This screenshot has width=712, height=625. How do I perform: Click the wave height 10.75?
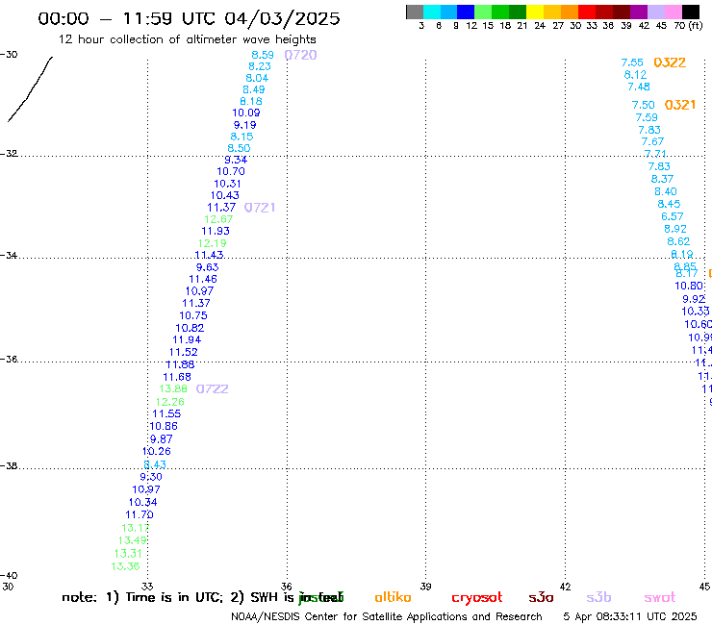coord(193,315)
